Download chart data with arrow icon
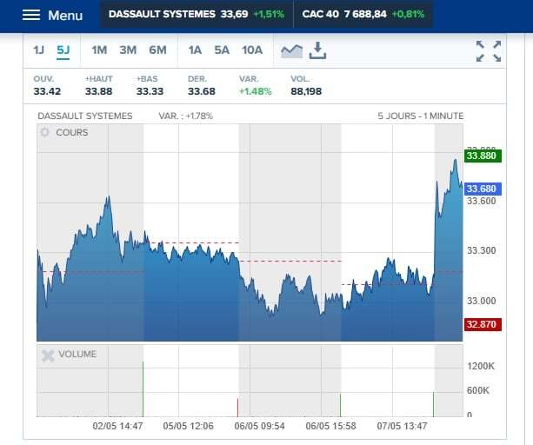 [317, 50]
